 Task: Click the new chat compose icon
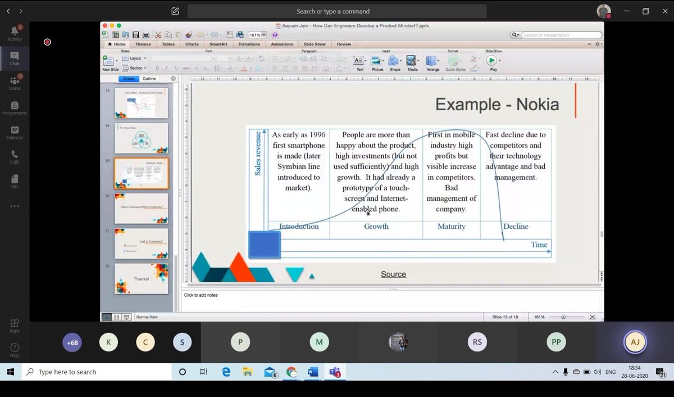(175, 11)
